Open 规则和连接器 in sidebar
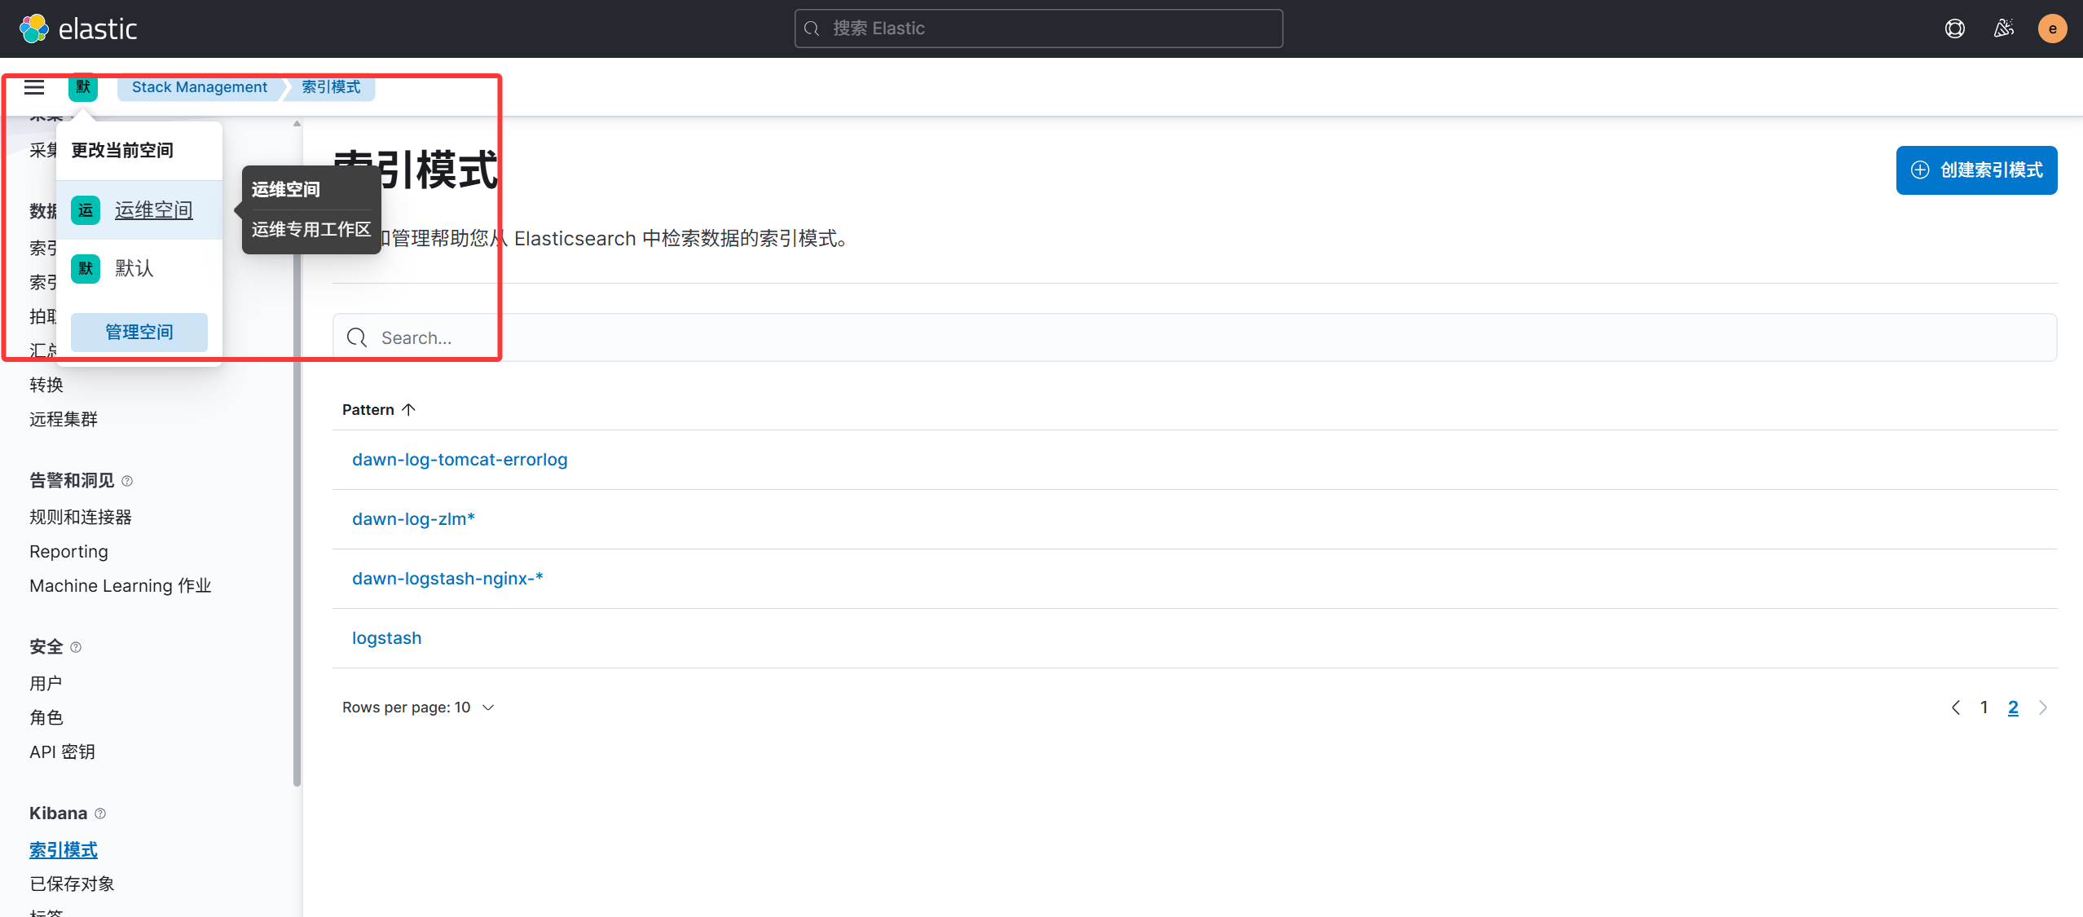The image size is (2083, 917). click(x=81, y=517)
